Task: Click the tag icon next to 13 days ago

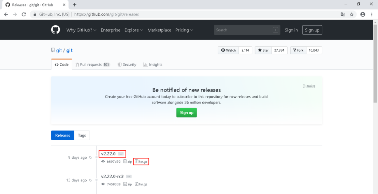Action: tap(90, 180)
